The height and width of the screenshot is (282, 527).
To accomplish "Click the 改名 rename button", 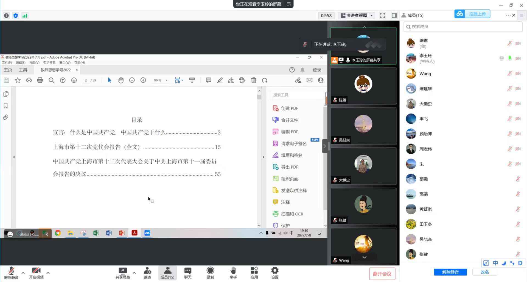I will (485, 272).
